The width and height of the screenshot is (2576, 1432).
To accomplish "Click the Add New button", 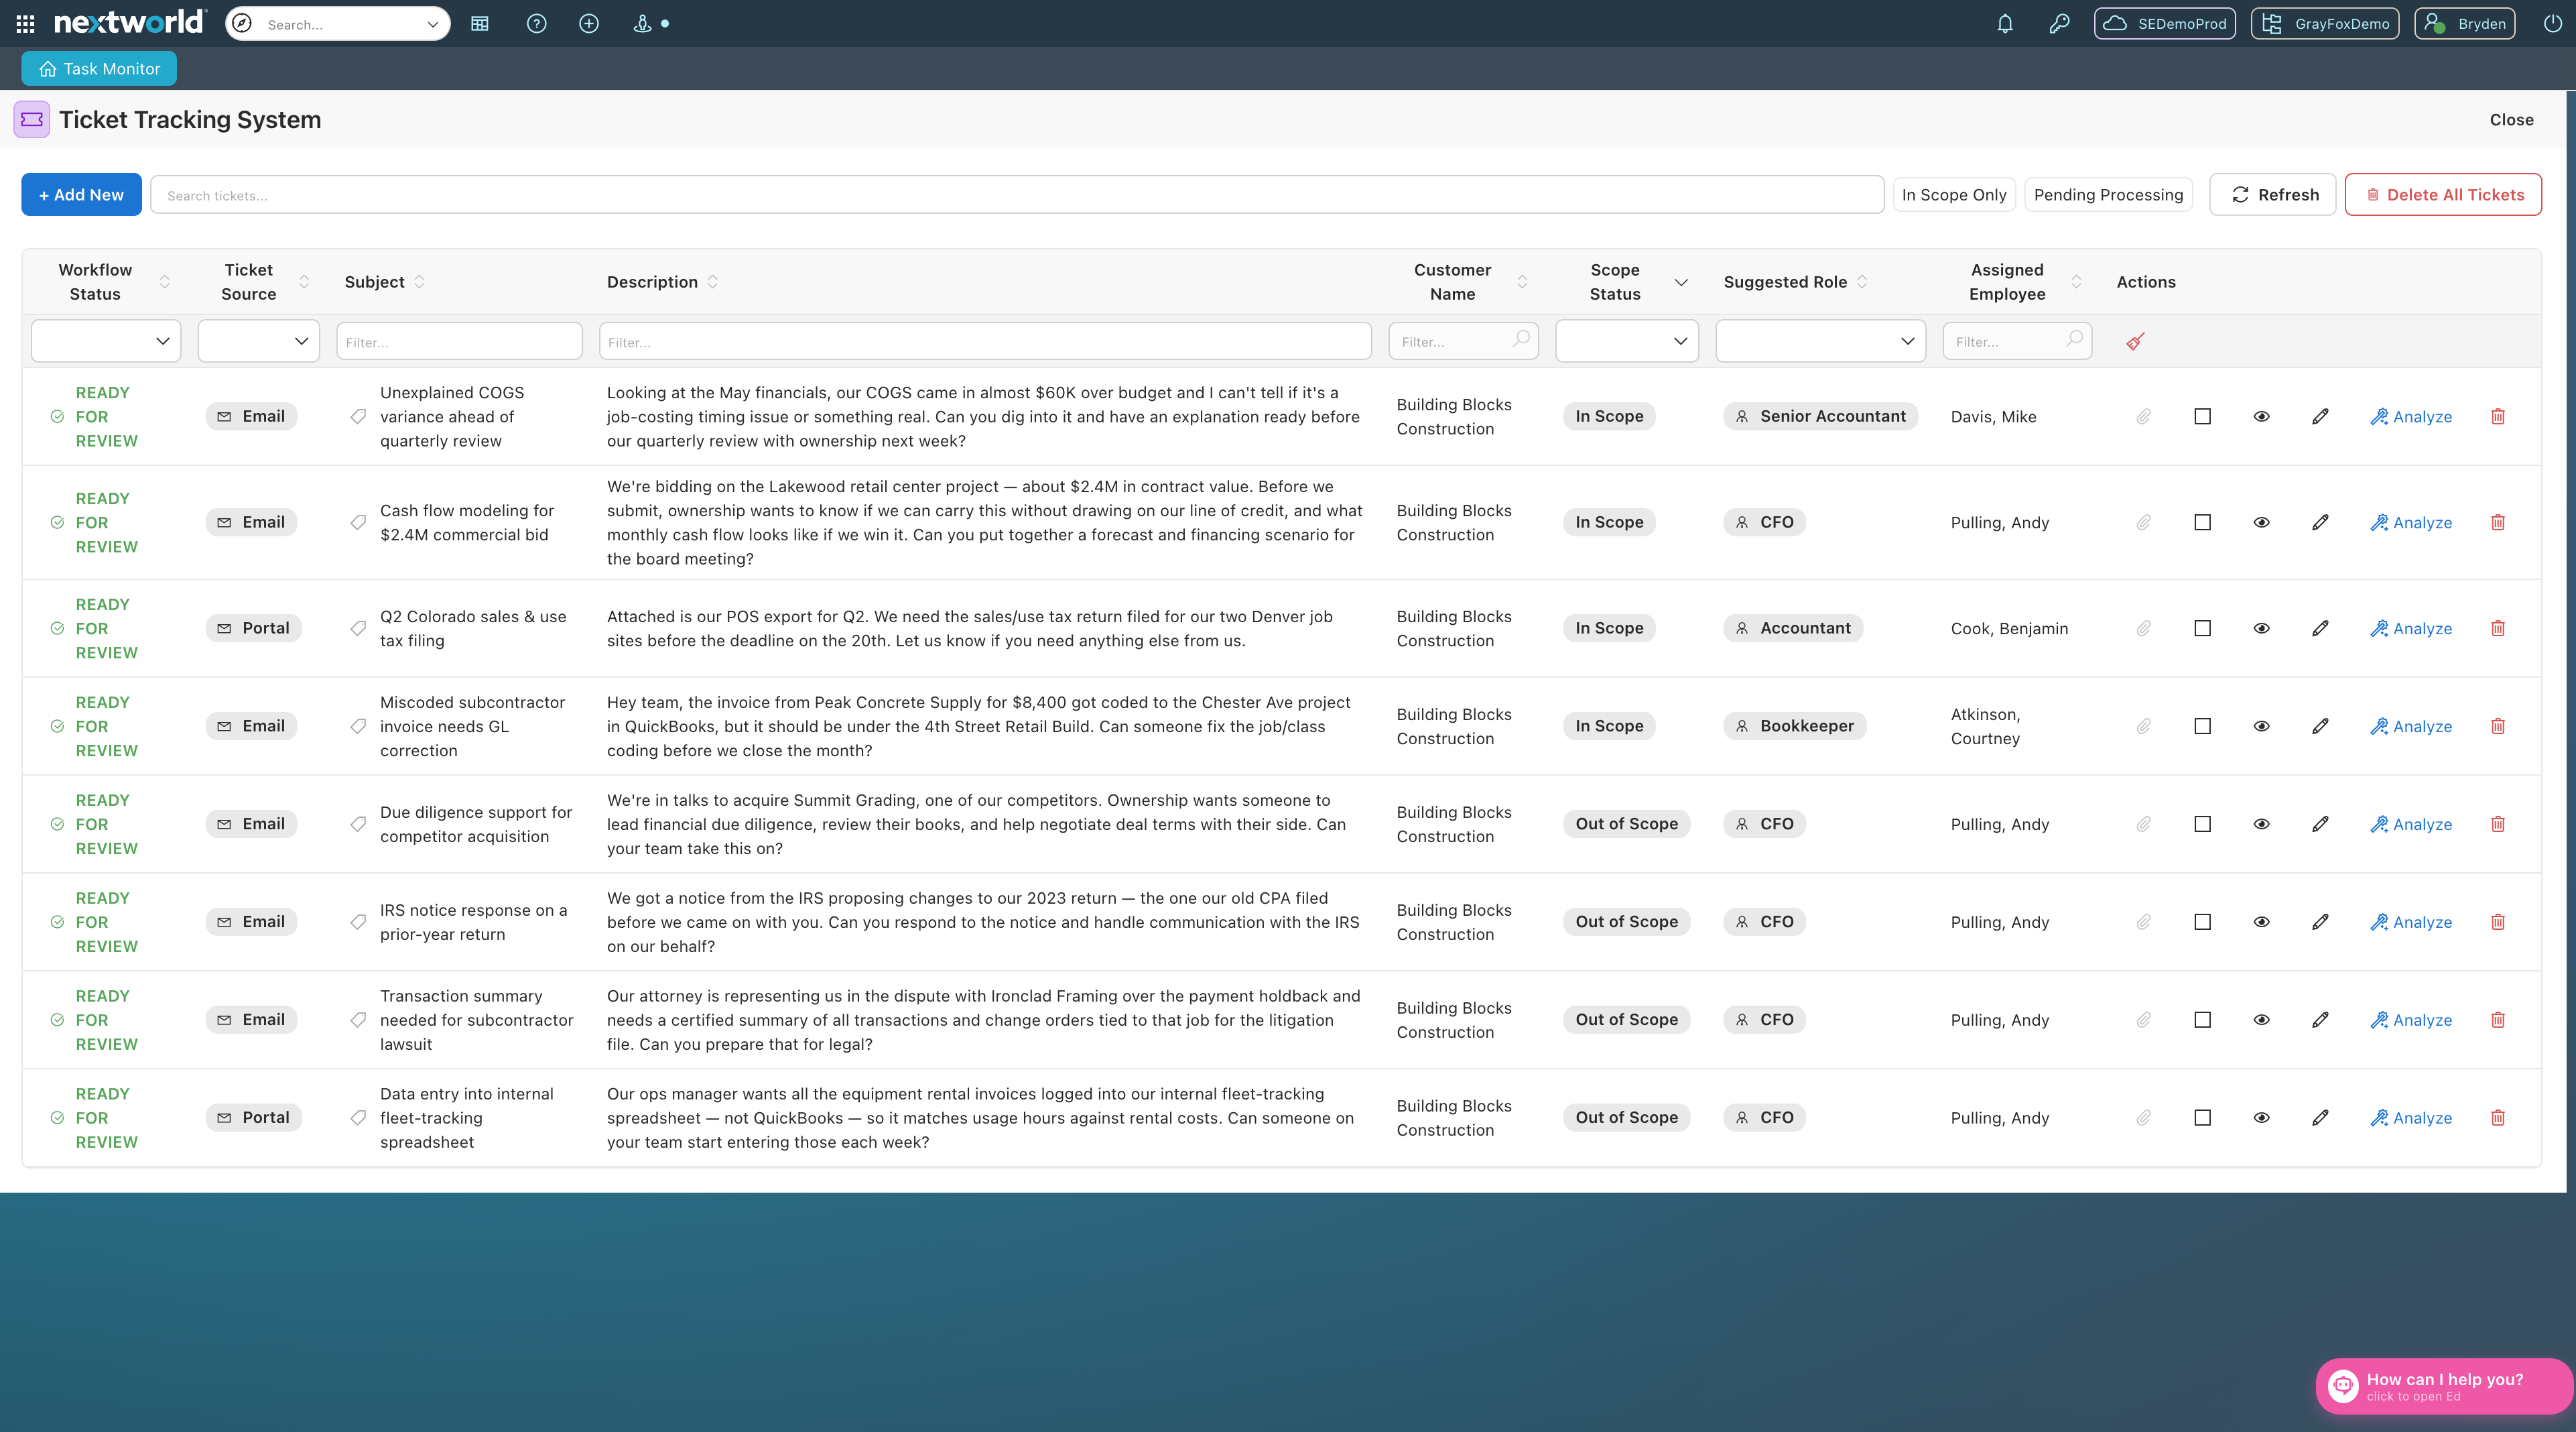I will click(x=81, y=194).
